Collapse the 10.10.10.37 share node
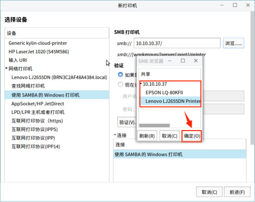 pyautogui.click(x=141, y=84)
